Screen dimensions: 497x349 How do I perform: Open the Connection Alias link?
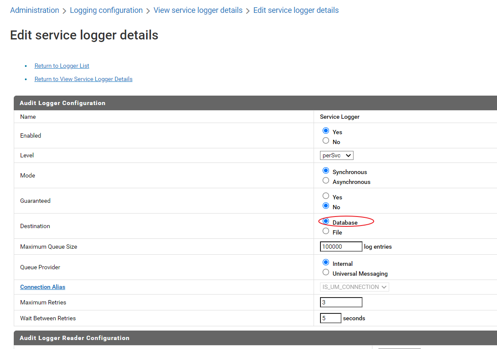point(43,287)
